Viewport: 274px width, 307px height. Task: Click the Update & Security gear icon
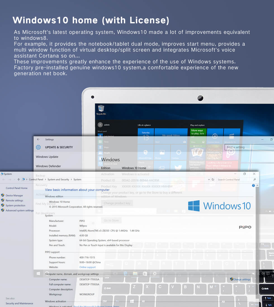pyautogui.click(x=38, y=147)
